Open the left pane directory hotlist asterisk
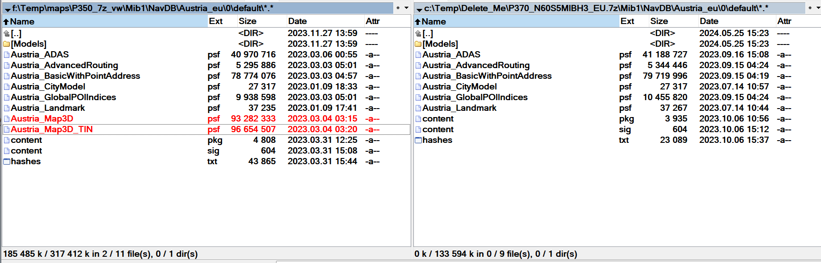The image size is (821, 263). [x=398, y=8]
